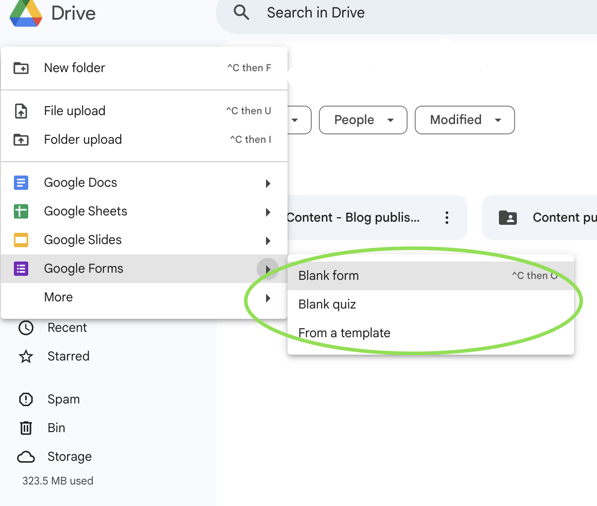This screenshot has width=597, height=506.
Task: Choose Folder upload in the menu
Action: click(x=144, y=140)
